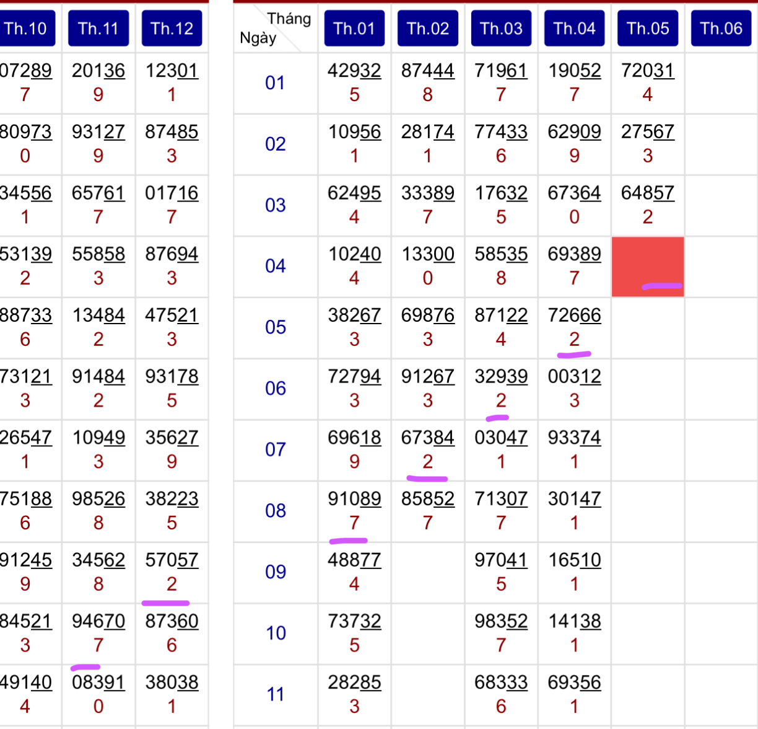Click result 57057 in Th.12 column
758x729 pixels.
[172, 560]
